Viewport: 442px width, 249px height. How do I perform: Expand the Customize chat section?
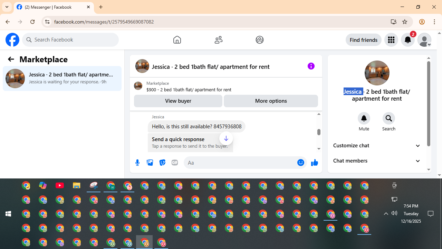point(377,146)
